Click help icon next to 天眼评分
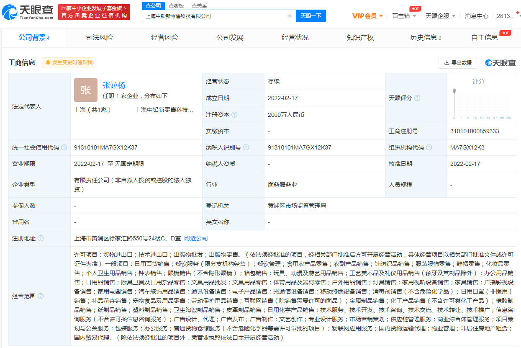521x348 pixels. (417, 98)
